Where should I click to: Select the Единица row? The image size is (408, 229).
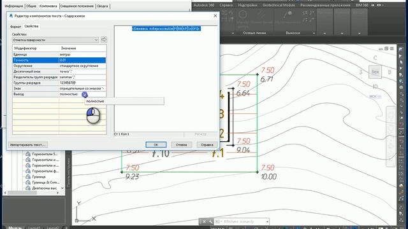click(59, 55)
